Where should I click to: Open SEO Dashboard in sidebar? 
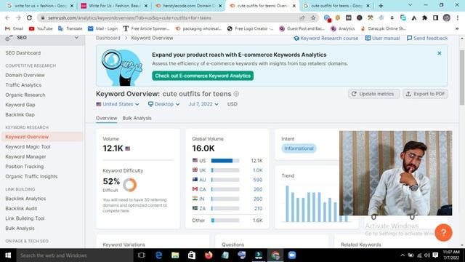tap(23, 53)
